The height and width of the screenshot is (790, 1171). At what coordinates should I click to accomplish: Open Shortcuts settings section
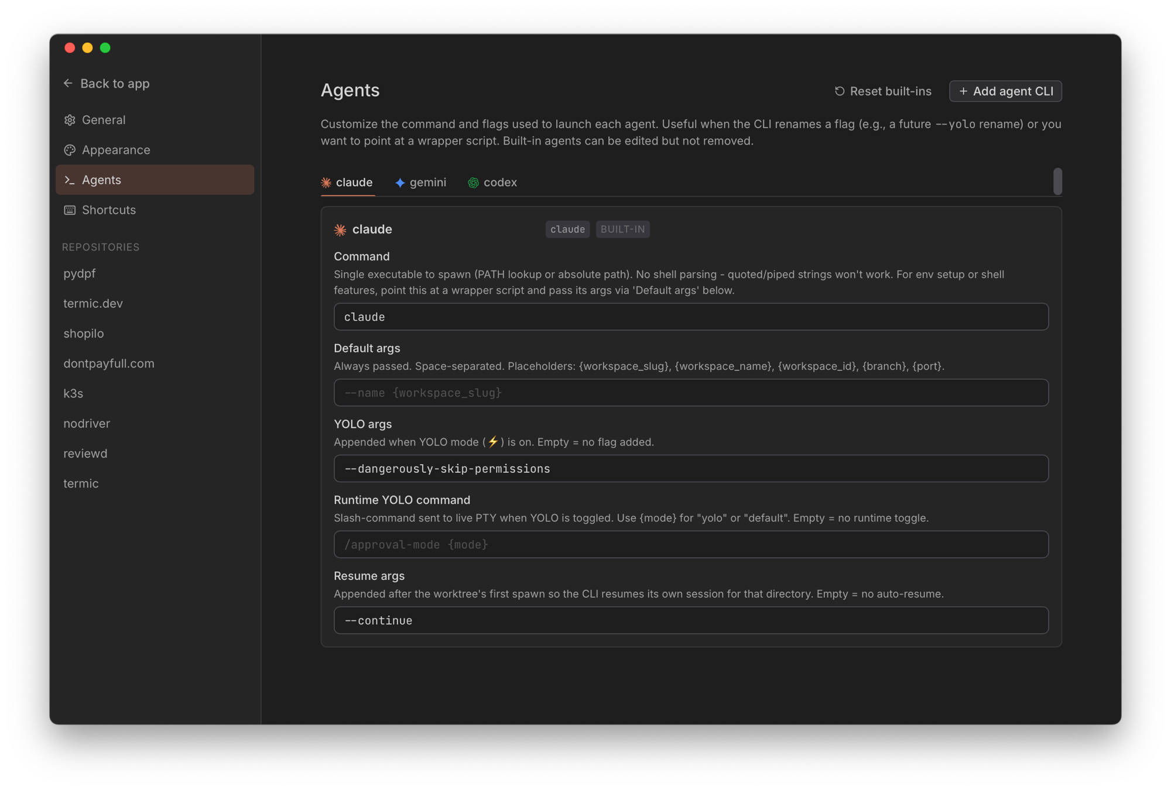[155, 210]
